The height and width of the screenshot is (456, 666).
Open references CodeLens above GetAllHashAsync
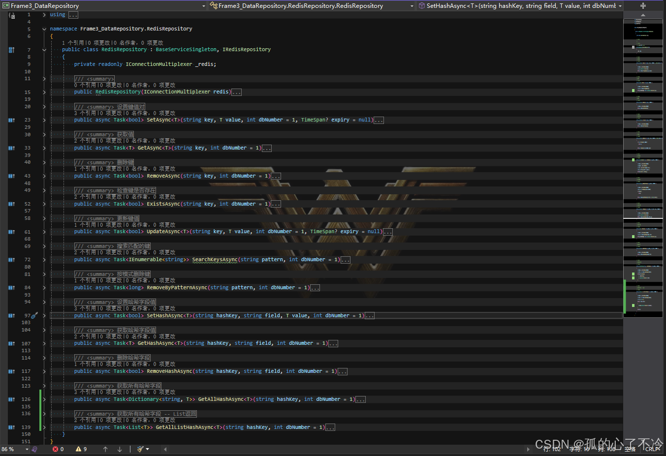(85, 393)
